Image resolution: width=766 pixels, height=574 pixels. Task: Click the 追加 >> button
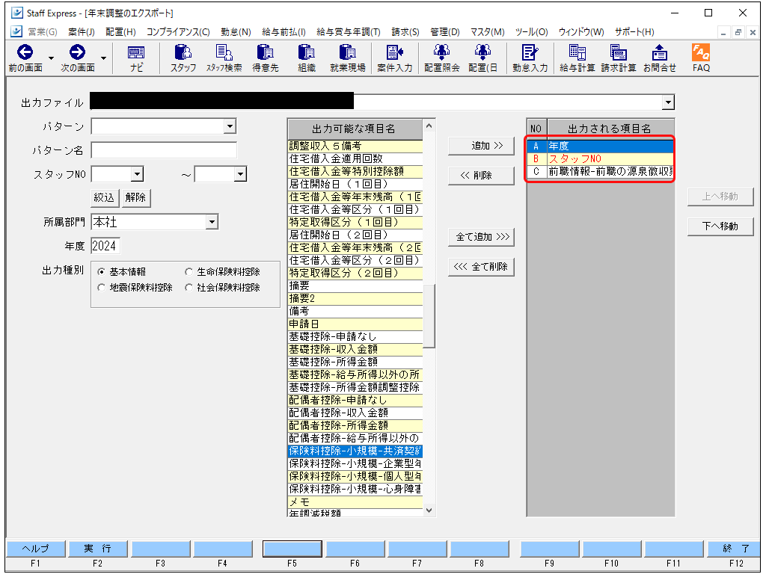[x=481, y=146]
